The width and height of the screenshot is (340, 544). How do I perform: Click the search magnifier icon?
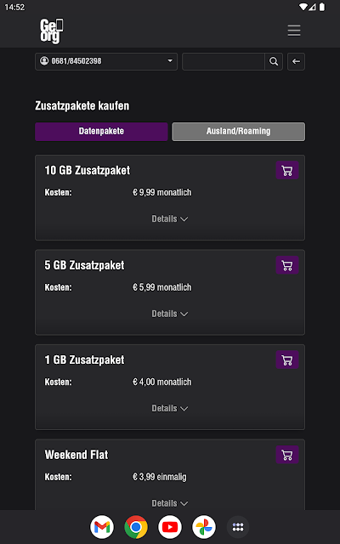[x=274, y=61]
